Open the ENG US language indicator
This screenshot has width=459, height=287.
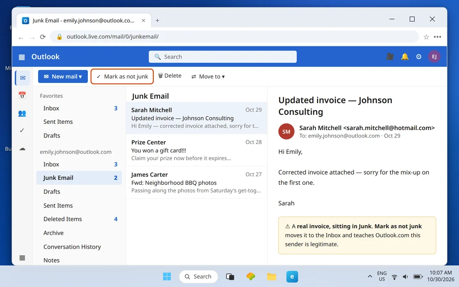(x=382, y=276)
